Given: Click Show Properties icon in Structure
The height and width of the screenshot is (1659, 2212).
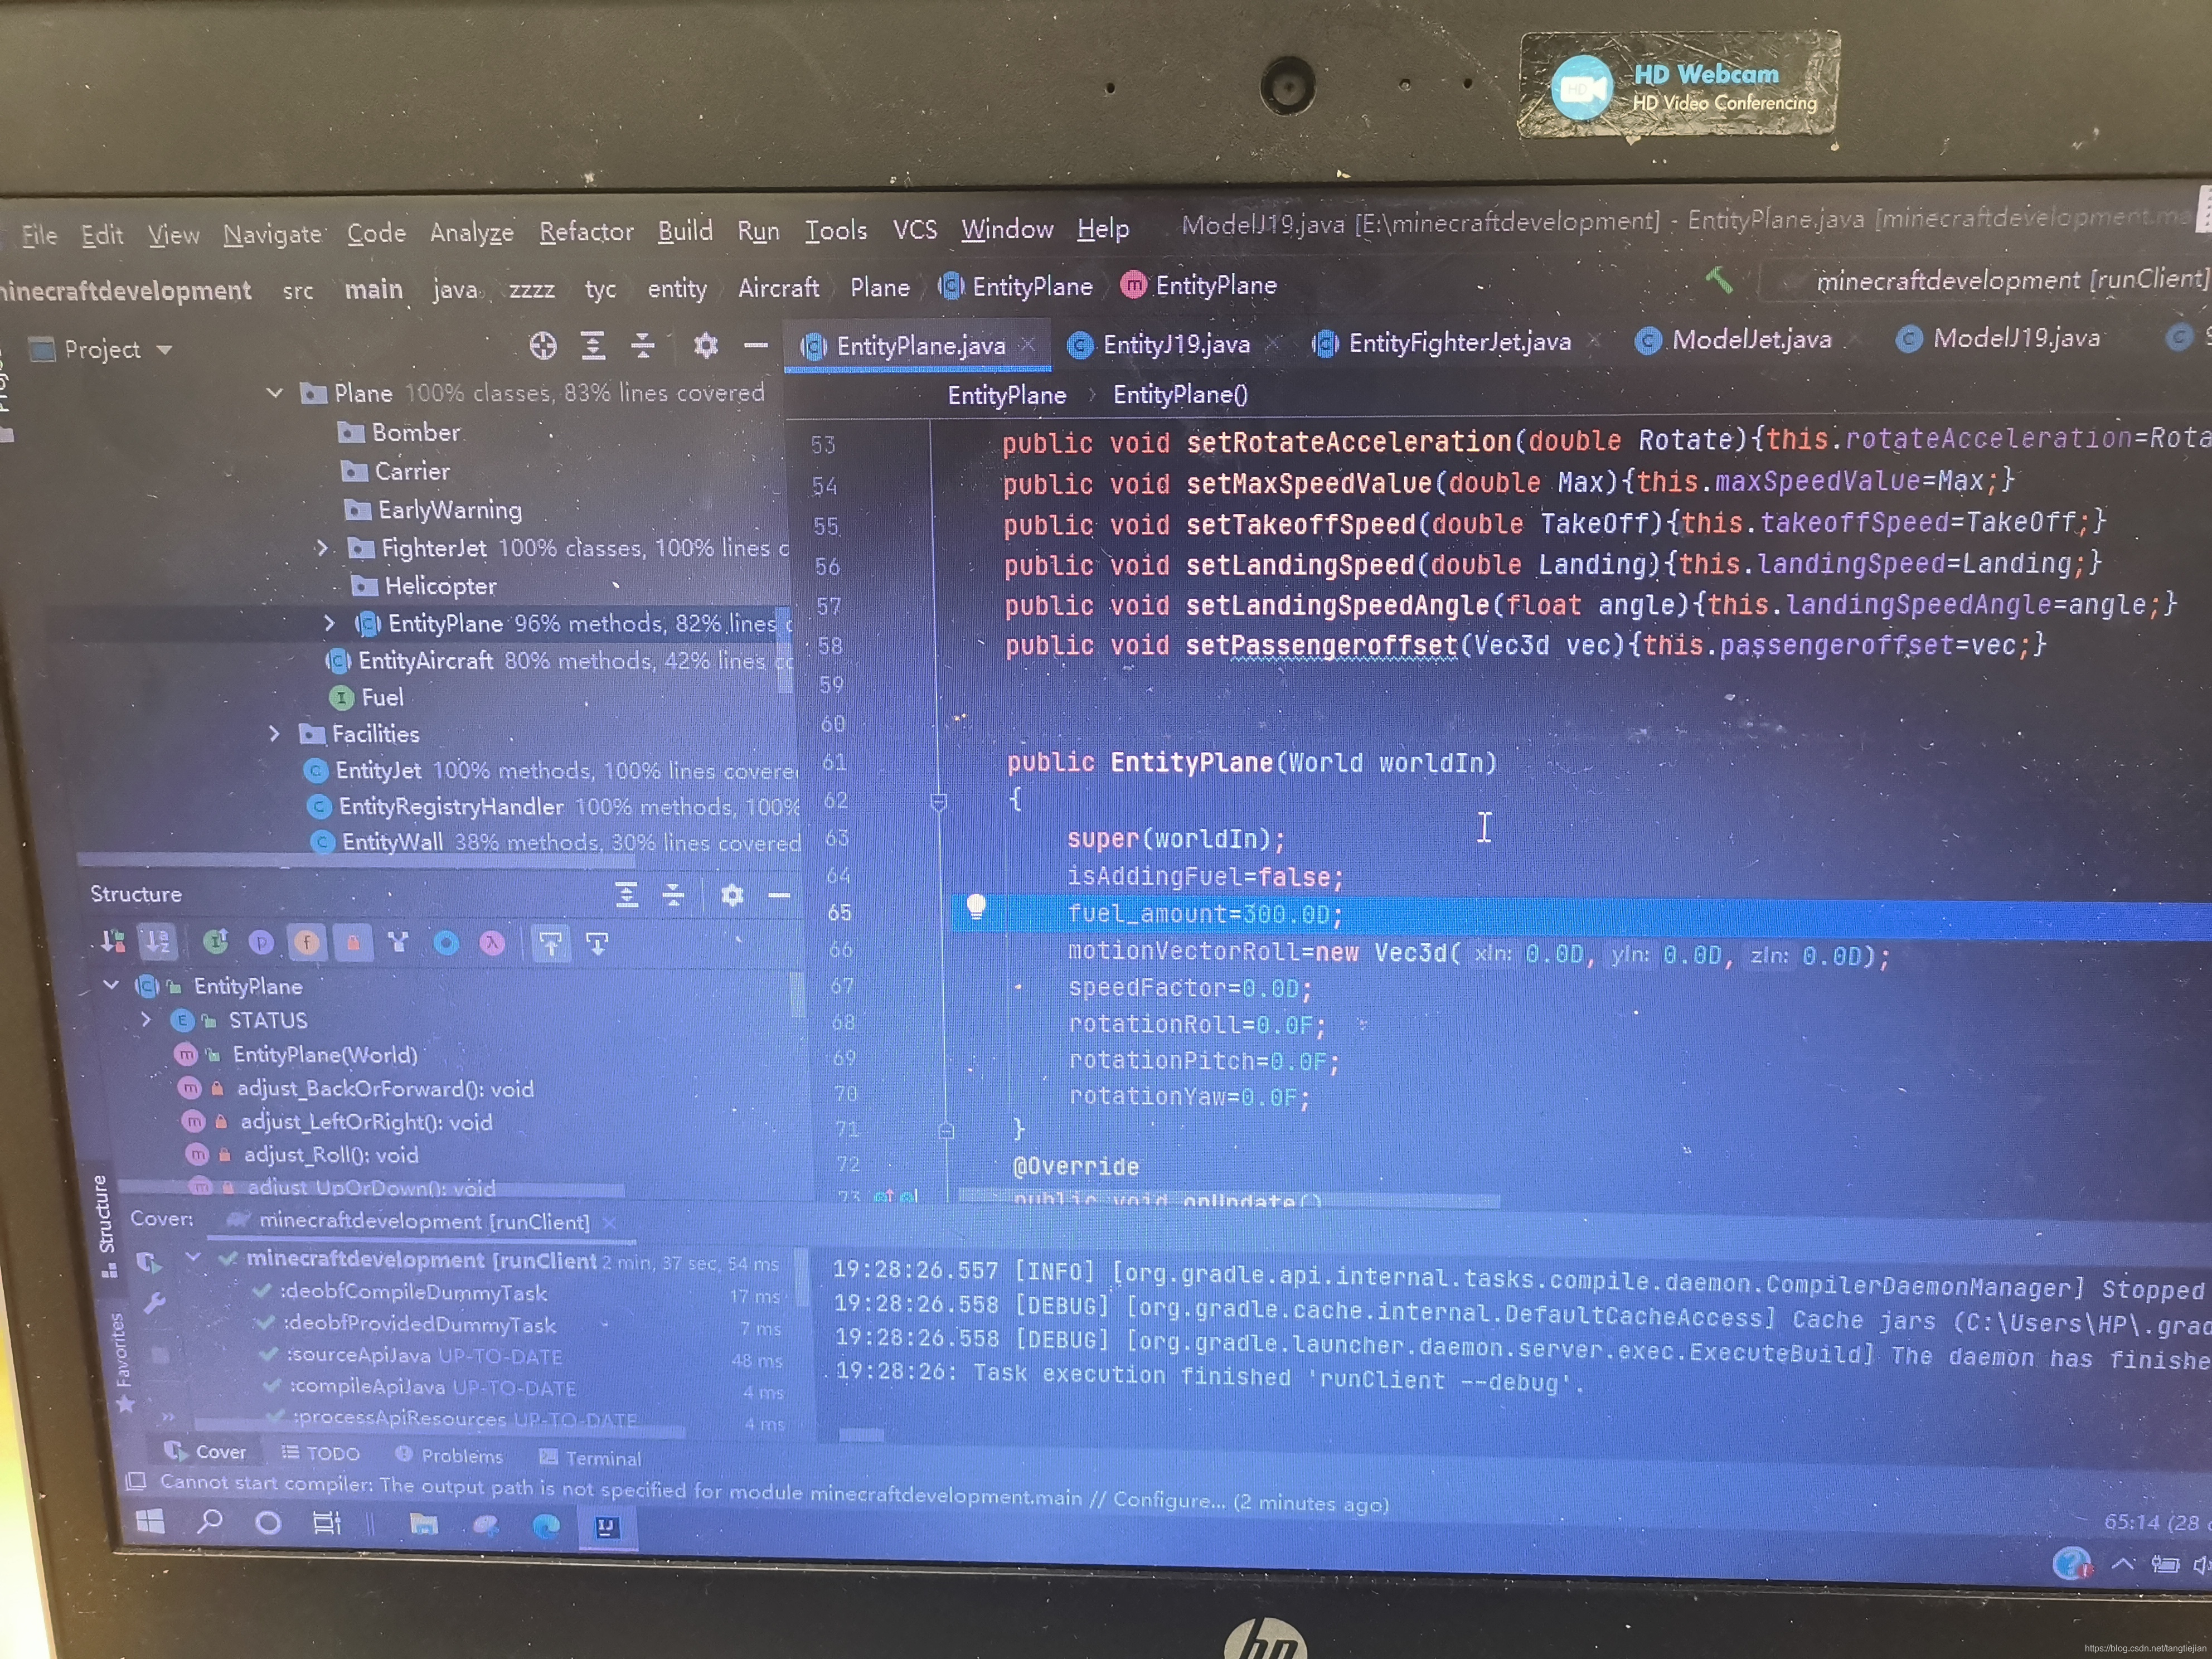Looking at the screenshot, I should (x=261, y=942).
